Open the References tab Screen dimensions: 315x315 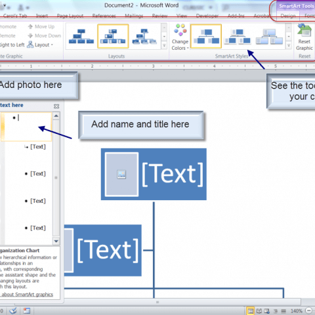[x=104, y=16]
